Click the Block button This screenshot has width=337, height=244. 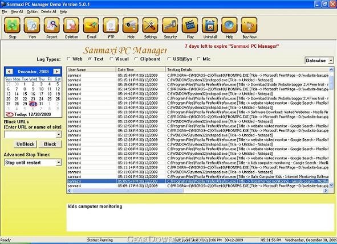[50, 144]
